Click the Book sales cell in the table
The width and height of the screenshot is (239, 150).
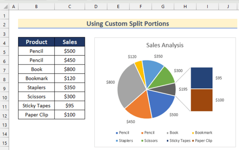(69, 70)
